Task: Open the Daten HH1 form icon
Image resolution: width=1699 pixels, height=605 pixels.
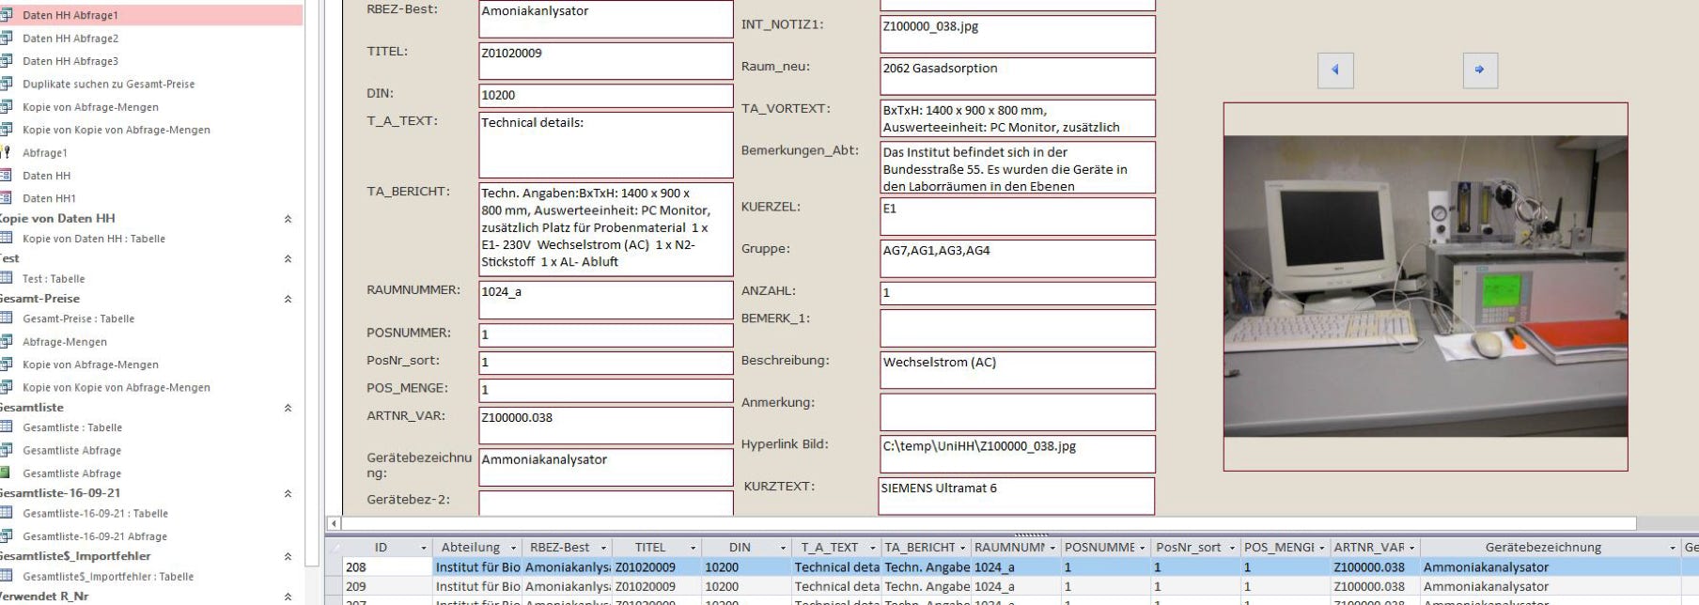Action: (7, 198)
